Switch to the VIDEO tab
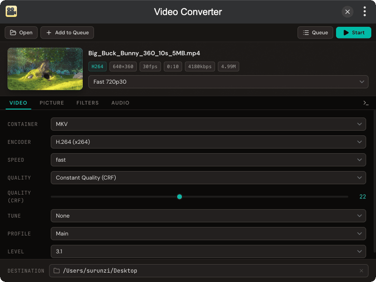The image size is (376, 282). [x=18, y=103]
